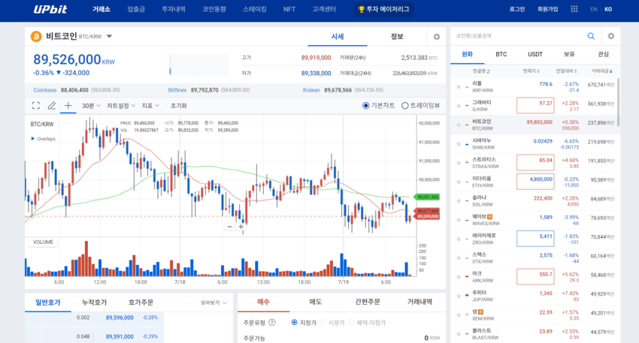Viewport: 639px width, 343px height.
Task: Select the 트레이딩뷰 radio button
Action: (404, 106)
